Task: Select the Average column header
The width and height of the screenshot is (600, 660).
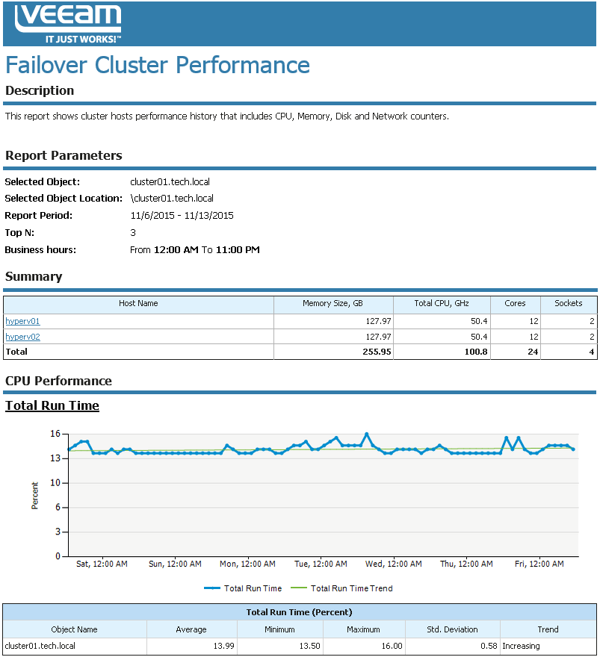Action: click(191, 629)
